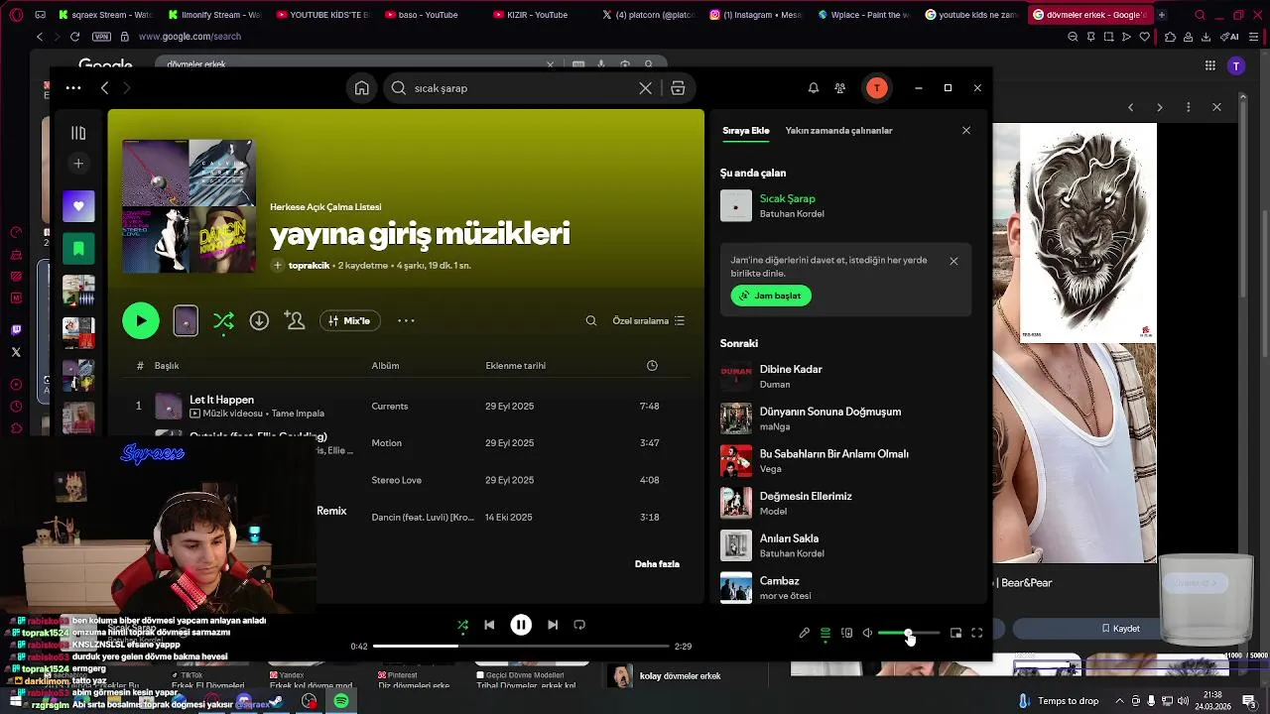Open connect to a device icon
1270x714 pixels.
click(846, 633)
